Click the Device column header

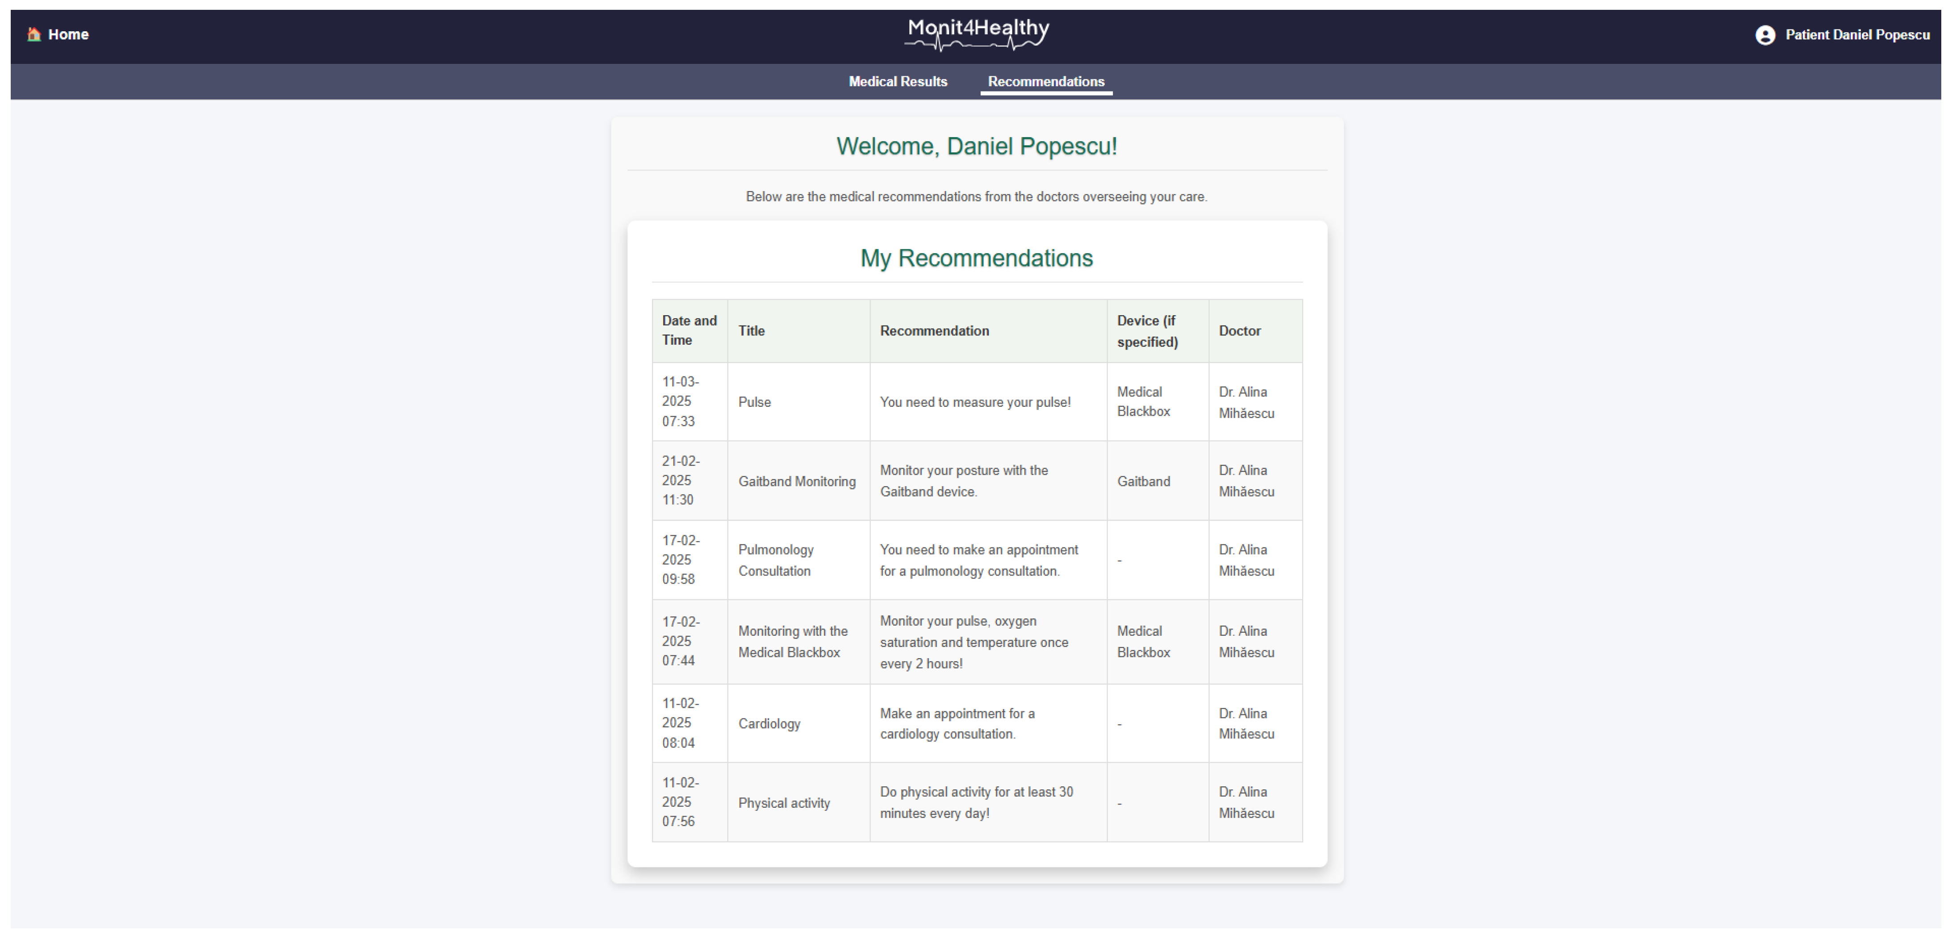[x=1146, y=330]
